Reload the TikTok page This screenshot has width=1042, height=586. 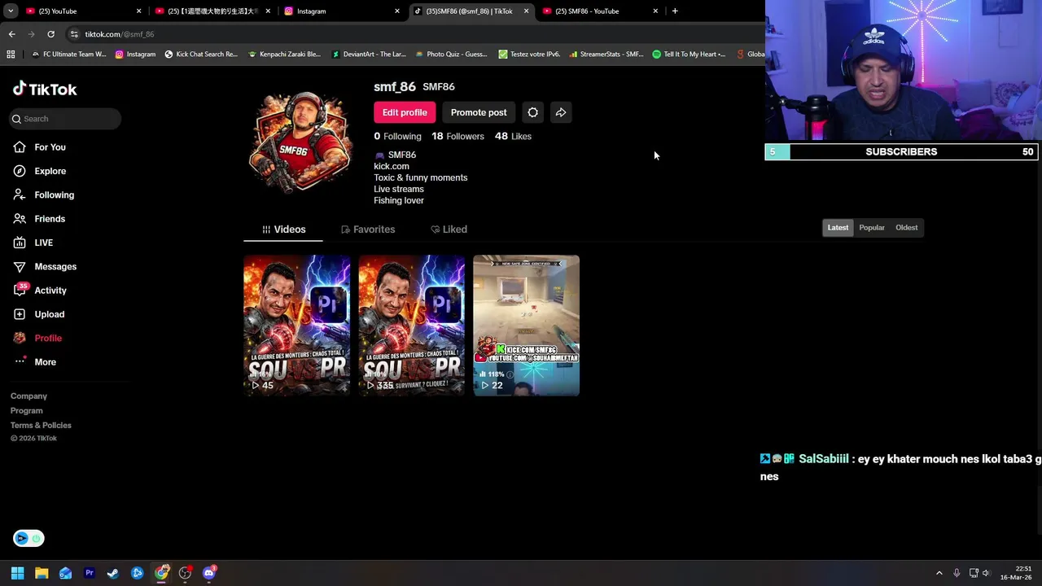[x=50, y=34]
